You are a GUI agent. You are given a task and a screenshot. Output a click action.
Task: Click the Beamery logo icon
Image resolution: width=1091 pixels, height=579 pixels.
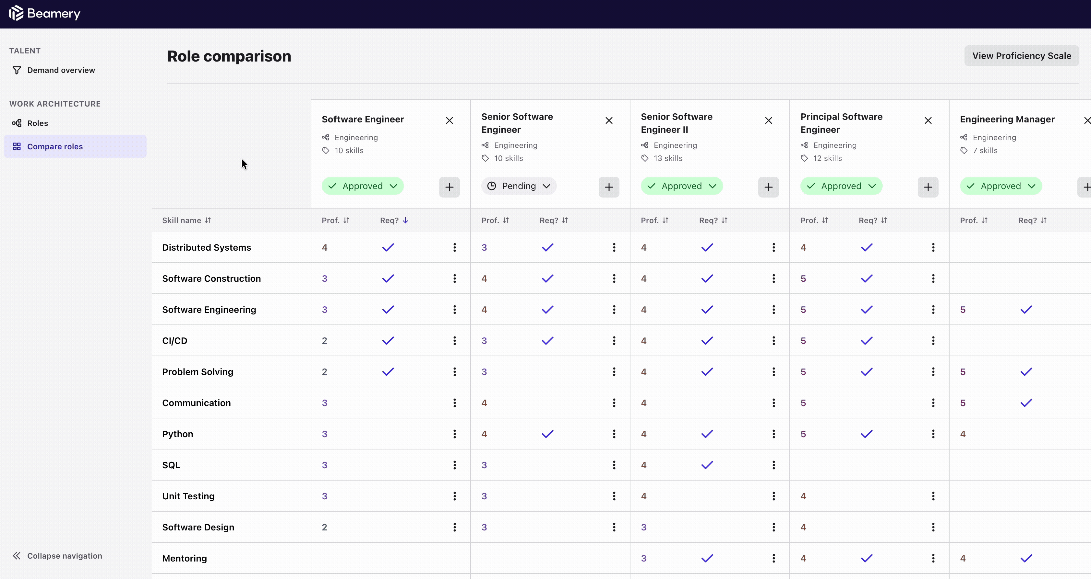(x=16, y=13)
